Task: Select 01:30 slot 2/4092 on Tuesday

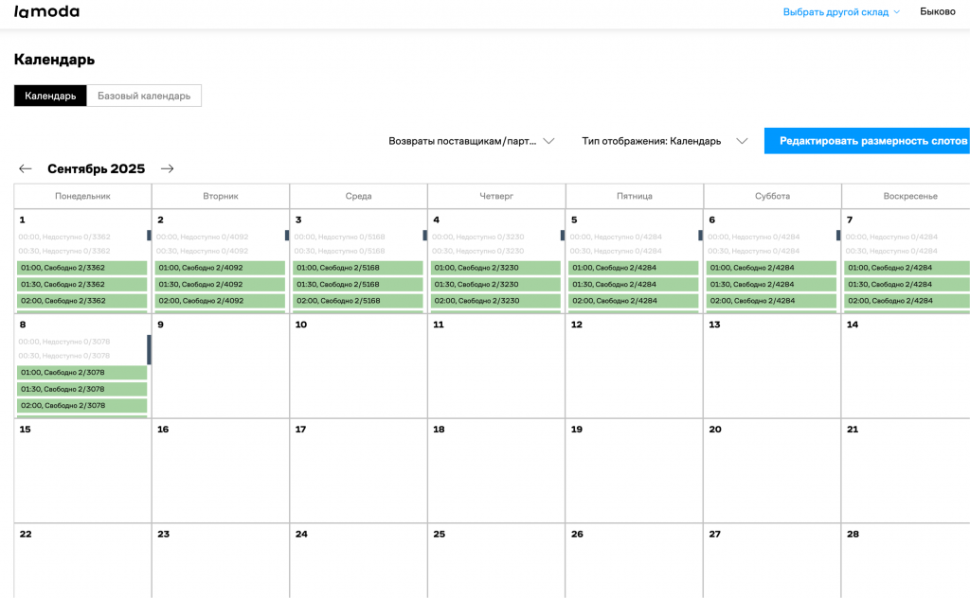Action: [220, 284]
